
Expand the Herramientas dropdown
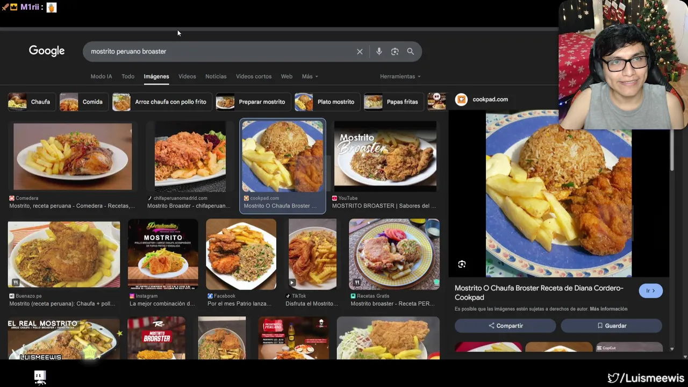coord(400,76)
